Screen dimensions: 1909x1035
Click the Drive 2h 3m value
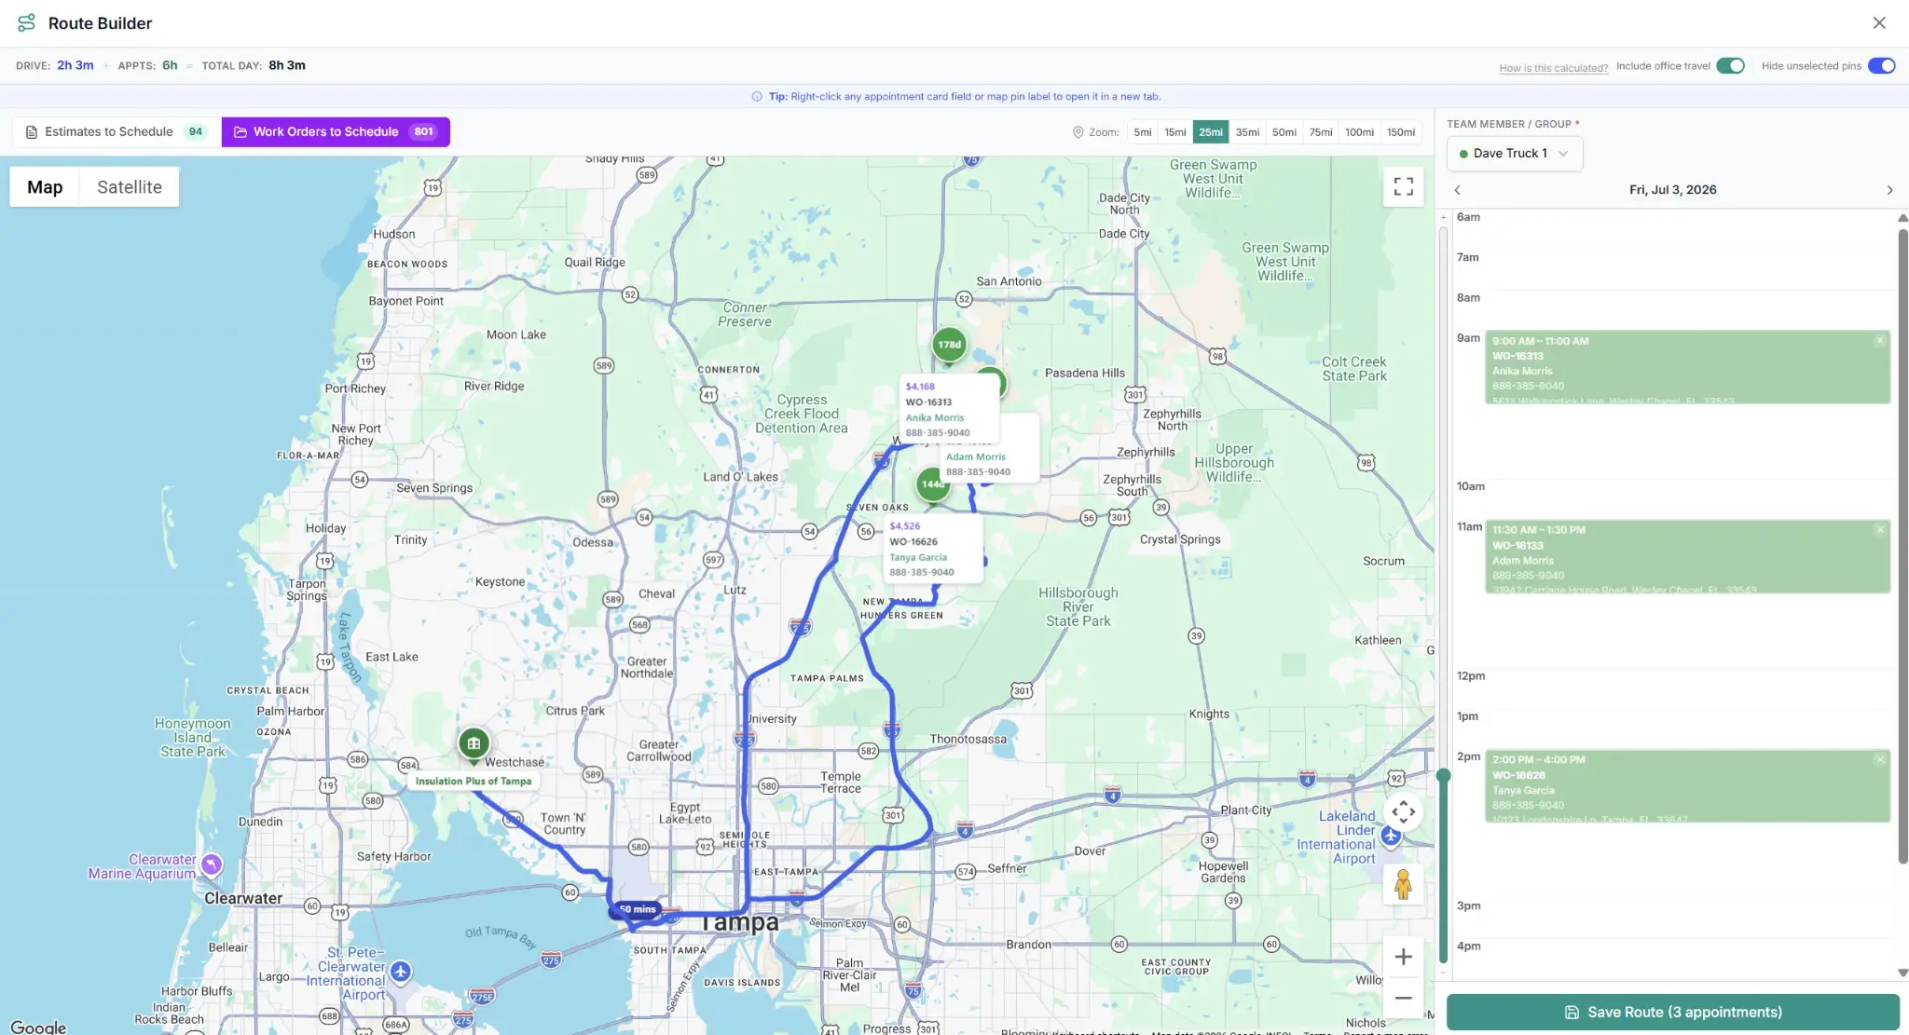click(76, 65)
